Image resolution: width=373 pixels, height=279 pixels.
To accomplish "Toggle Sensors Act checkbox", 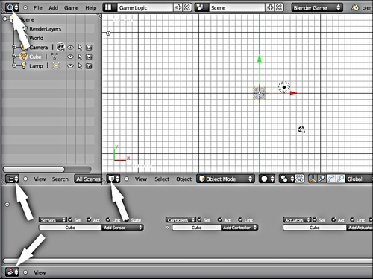I will pyautogui.click(x=89, y=219).
